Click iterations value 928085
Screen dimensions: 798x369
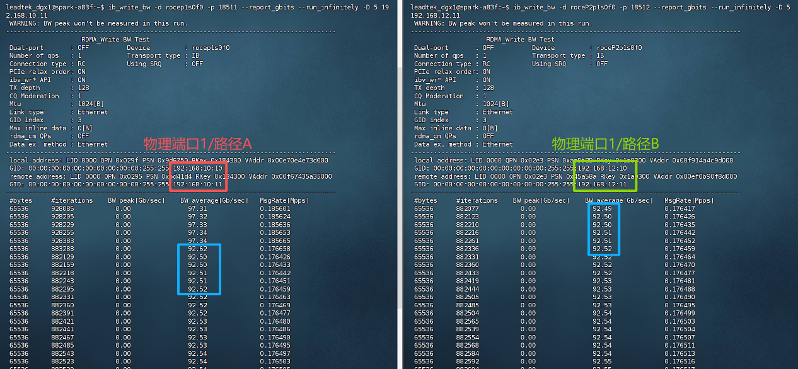tap(62, 208)
